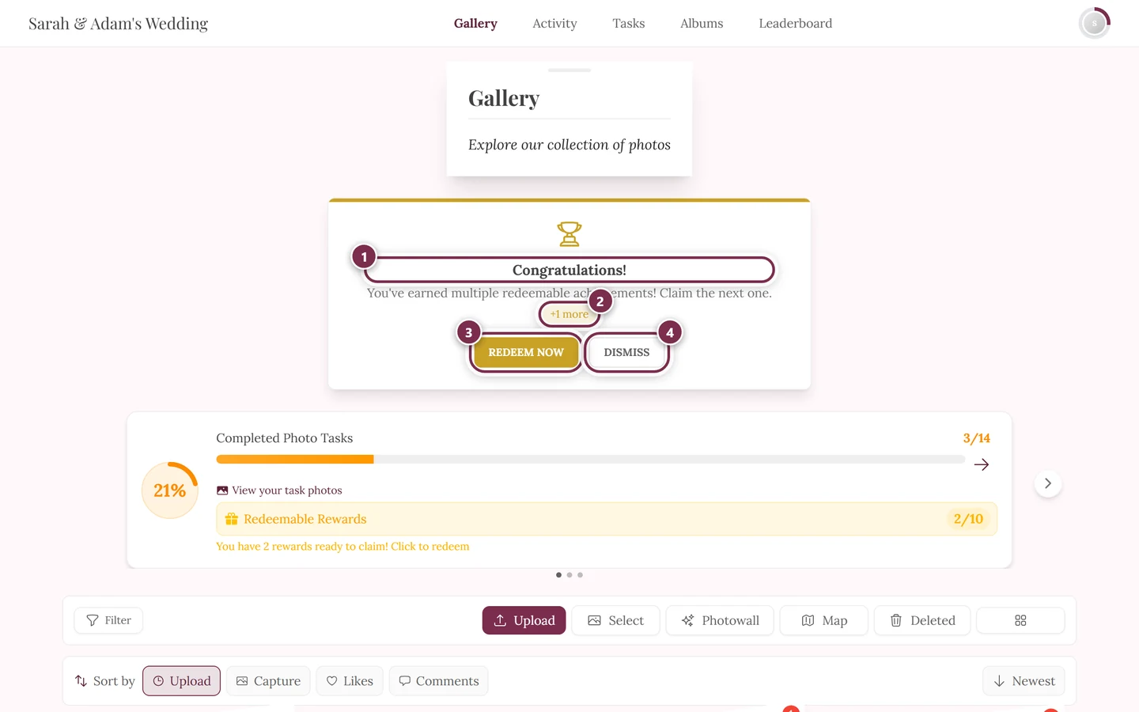This screenshot has width=1139, height=712.
Task: Click the gift icon in Redeemable Rewards
Action: (x=232, y=519)
